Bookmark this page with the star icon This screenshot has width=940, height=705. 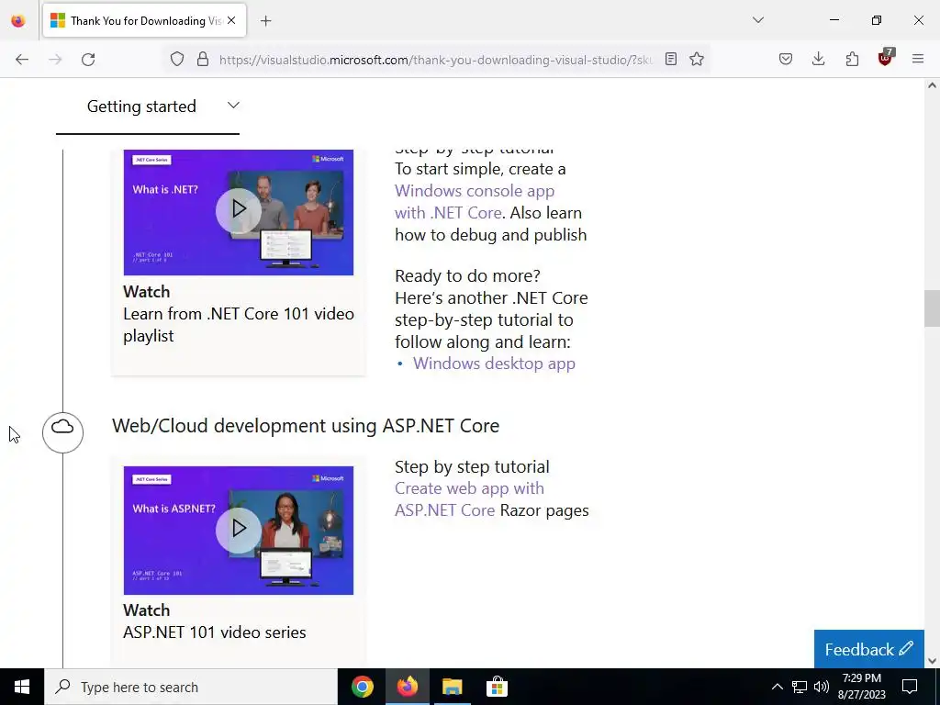tap(696, 60)
